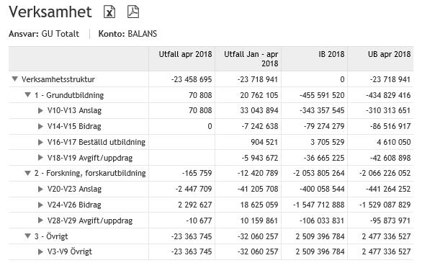
Task: Select 2 - Forskning, forskarutbildning label
Action: coord(90,173)
